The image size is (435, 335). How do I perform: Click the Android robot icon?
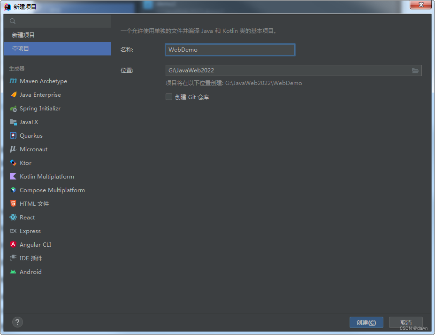pos(13,272)
